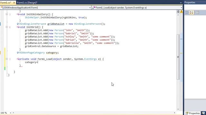This screenshot has width=206, height=115.
Task: Click the vertical scrollbar up arrow
Action: pyautogui.click(x=178, y=15)
